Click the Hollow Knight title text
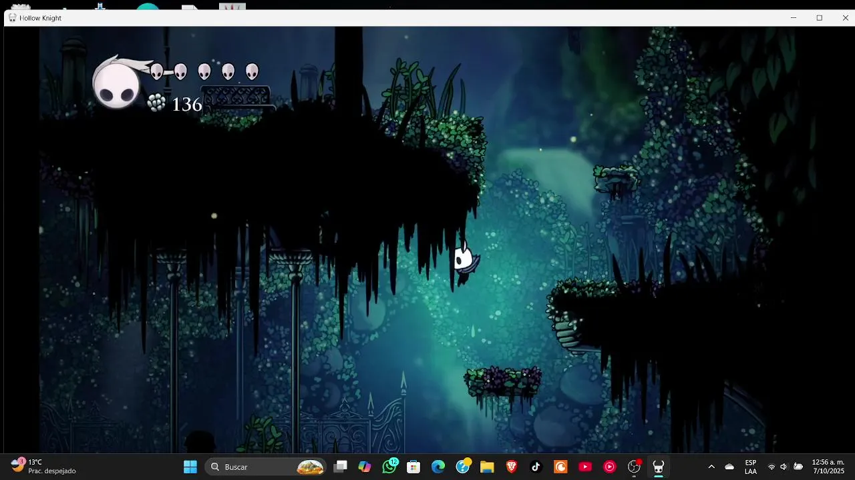855x480 pixels. (40, 18)
